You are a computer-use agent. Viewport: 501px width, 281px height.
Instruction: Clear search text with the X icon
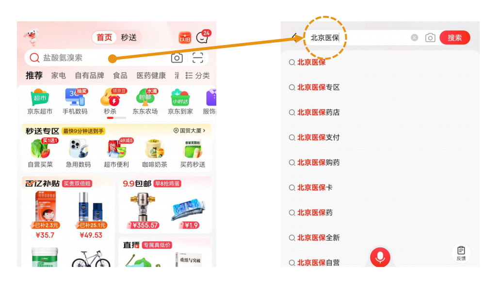click(x=414, y=38)
